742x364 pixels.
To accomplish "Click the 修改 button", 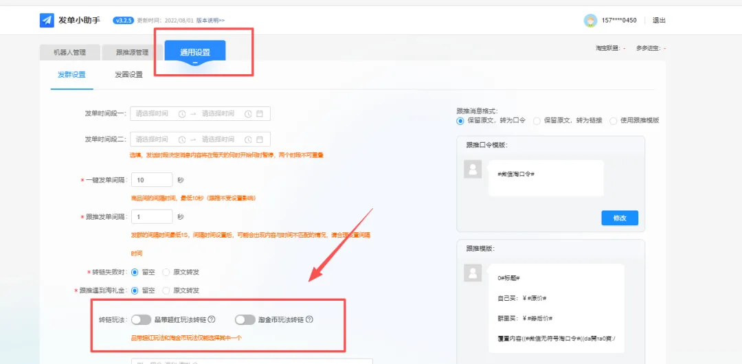I will (620, 218).
